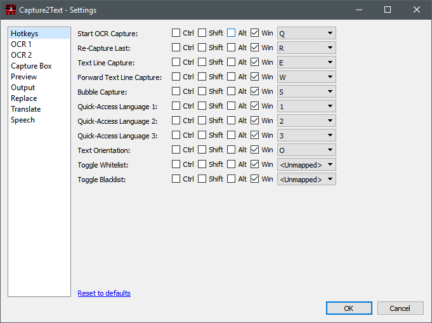The height and width of the screenshot is (323, 432).
Task: Expand Quick-Access Language 2 key dropdown
Action: [306, 121]
